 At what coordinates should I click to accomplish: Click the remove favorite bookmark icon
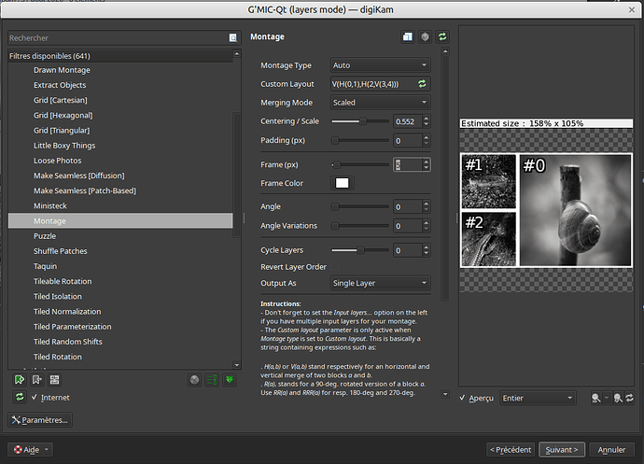tap(37, 380)
